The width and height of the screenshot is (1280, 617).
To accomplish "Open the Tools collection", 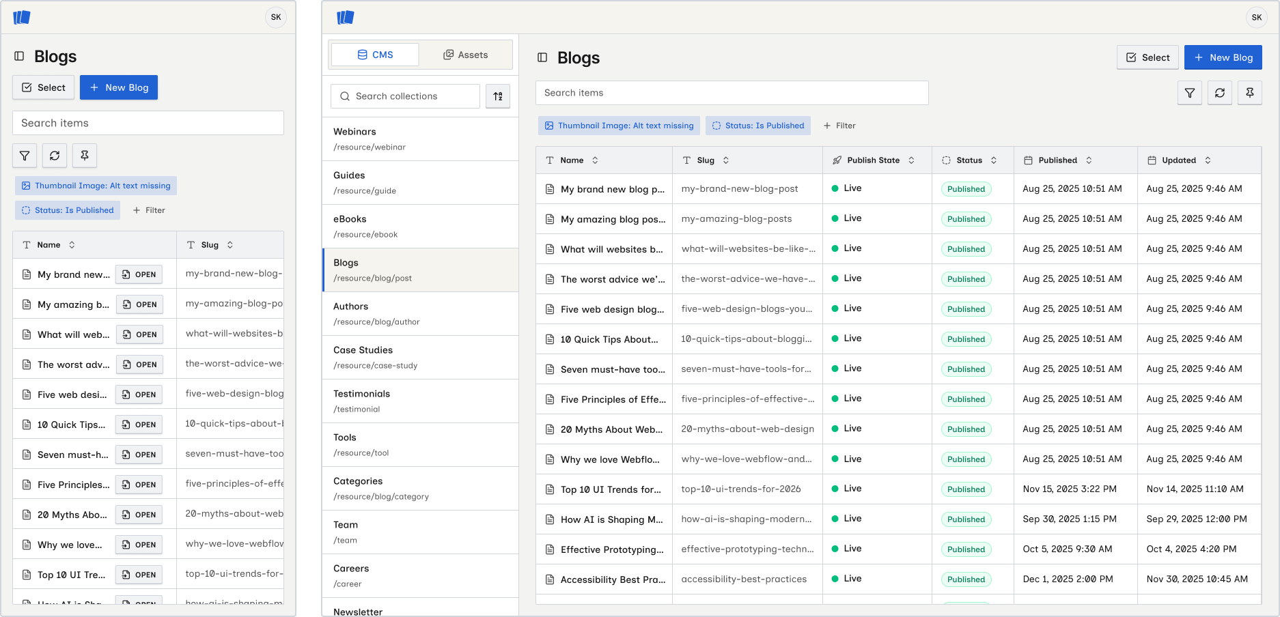I will pyautogui.click(x=420, y=444).
